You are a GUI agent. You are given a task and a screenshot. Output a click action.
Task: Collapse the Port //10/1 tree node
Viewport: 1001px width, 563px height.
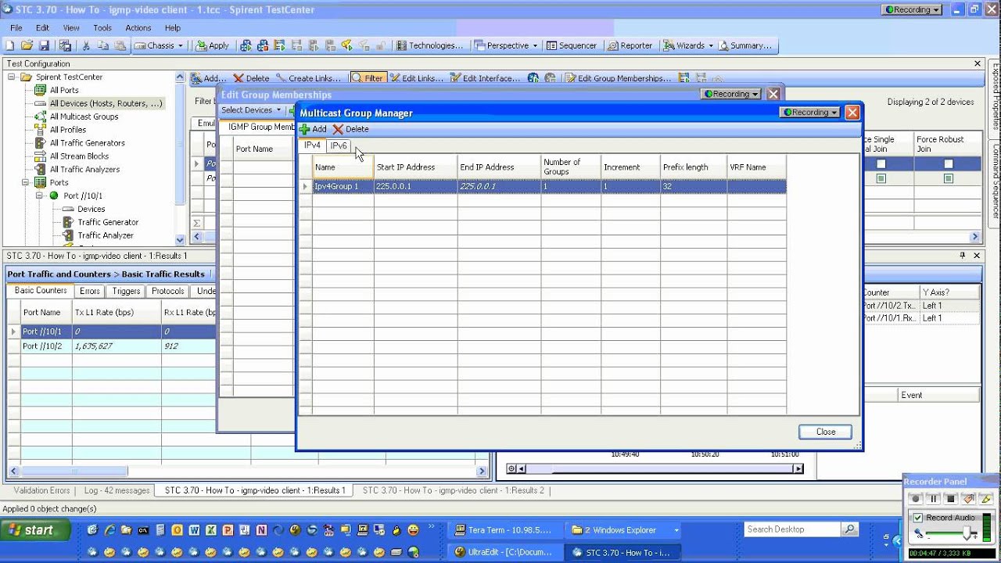(x=39, y=195)
